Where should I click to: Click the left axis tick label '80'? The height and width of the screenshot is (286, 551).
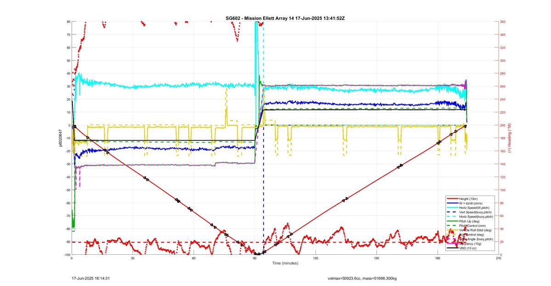point(68,22)
